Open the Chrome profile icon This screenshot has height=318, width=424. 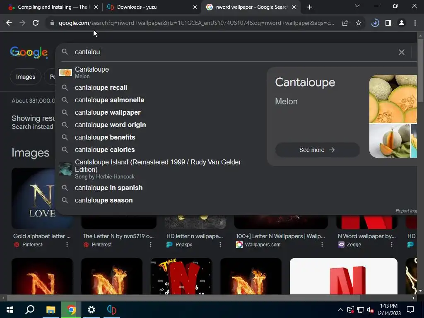[x=402, y=23]
